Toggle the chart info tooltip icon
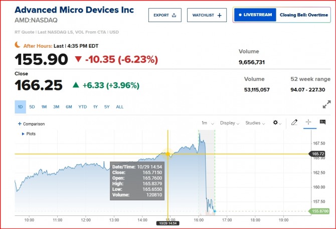 coord(322,122)
